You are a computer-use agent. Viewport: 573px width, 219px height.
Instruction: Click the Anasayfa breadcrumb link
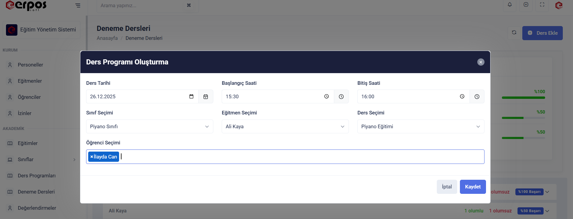point(107,38)
